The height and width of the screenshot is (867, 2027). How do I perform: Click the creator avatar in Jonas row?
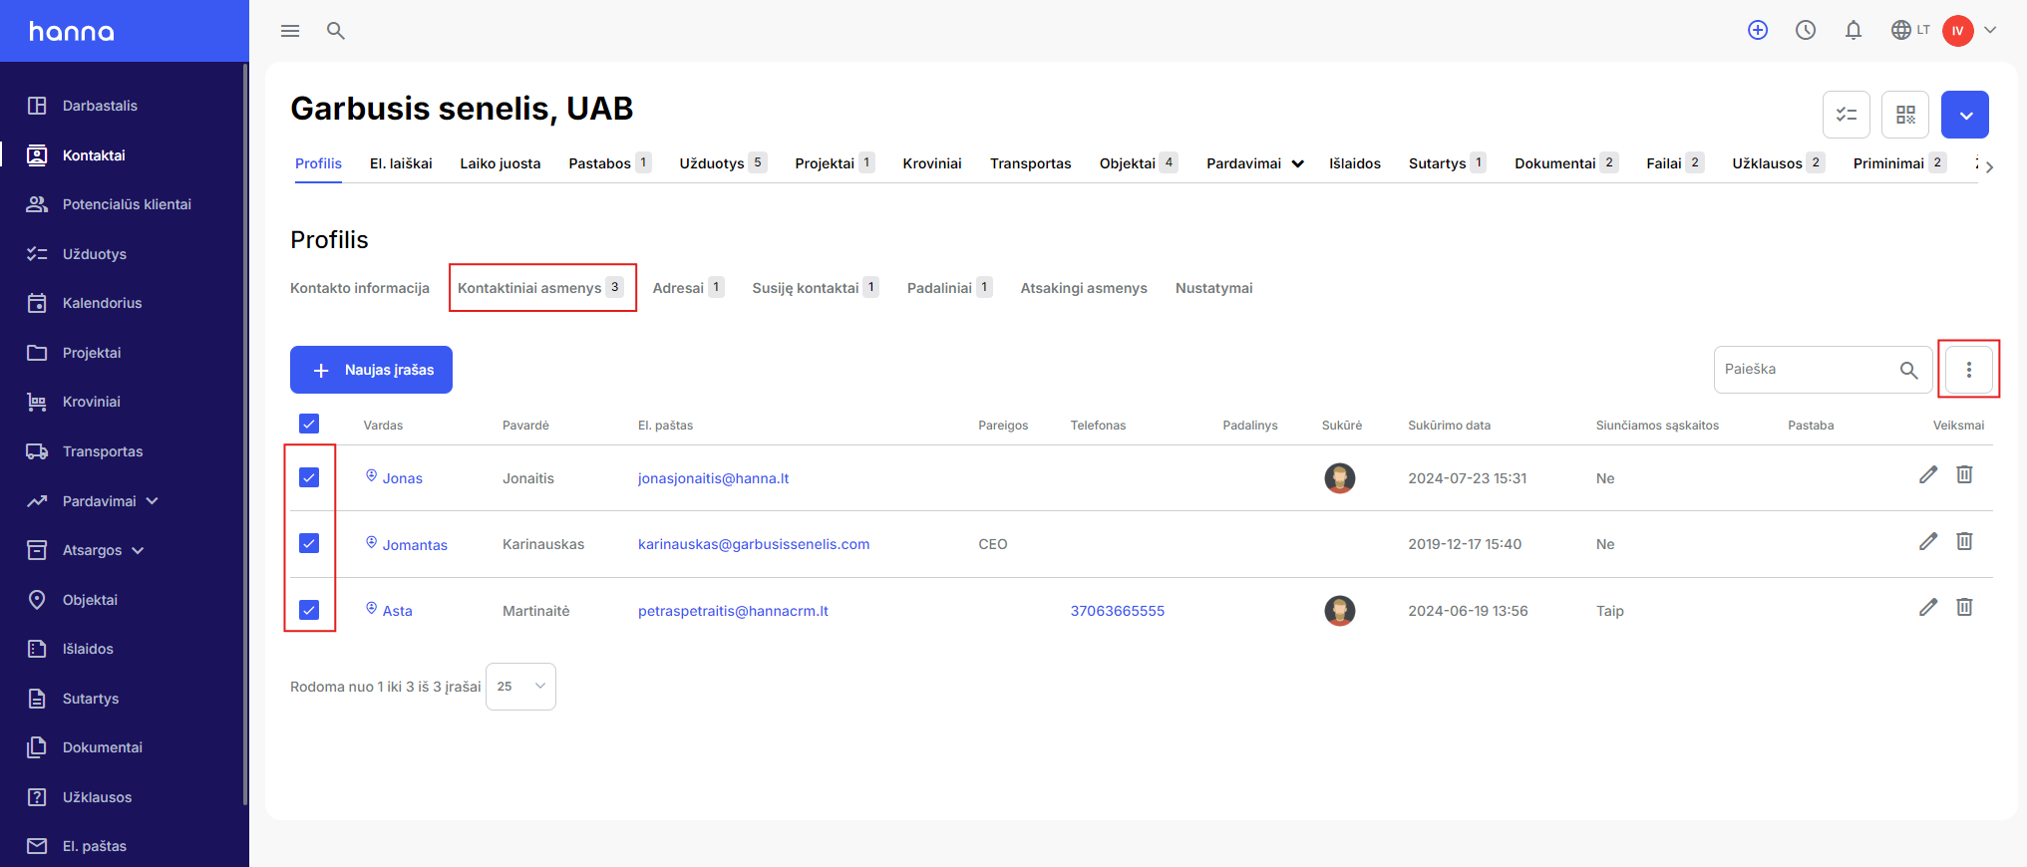pos(1339,478)
